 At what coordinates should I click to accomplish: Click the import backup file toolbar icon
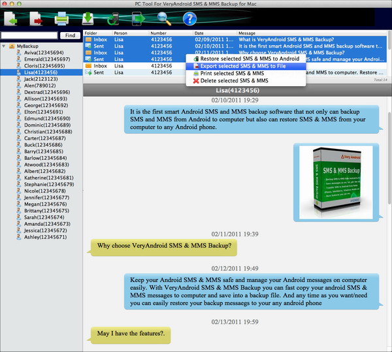[10, 19]
